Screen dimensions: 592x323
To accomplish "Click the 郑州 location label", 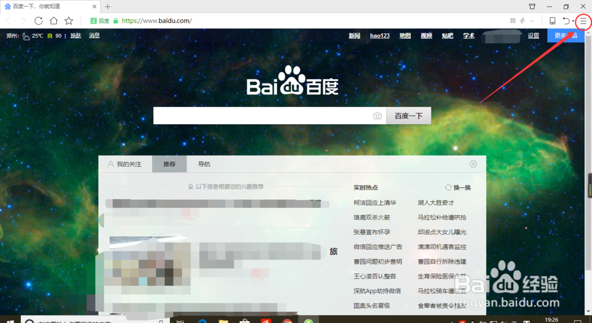I will 12,36.
